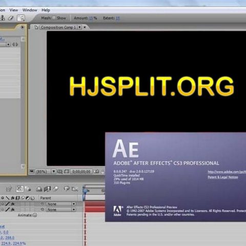Click the Draft 3D timeline icon
This screenshot has height=246, width=246.
[28, 189]
